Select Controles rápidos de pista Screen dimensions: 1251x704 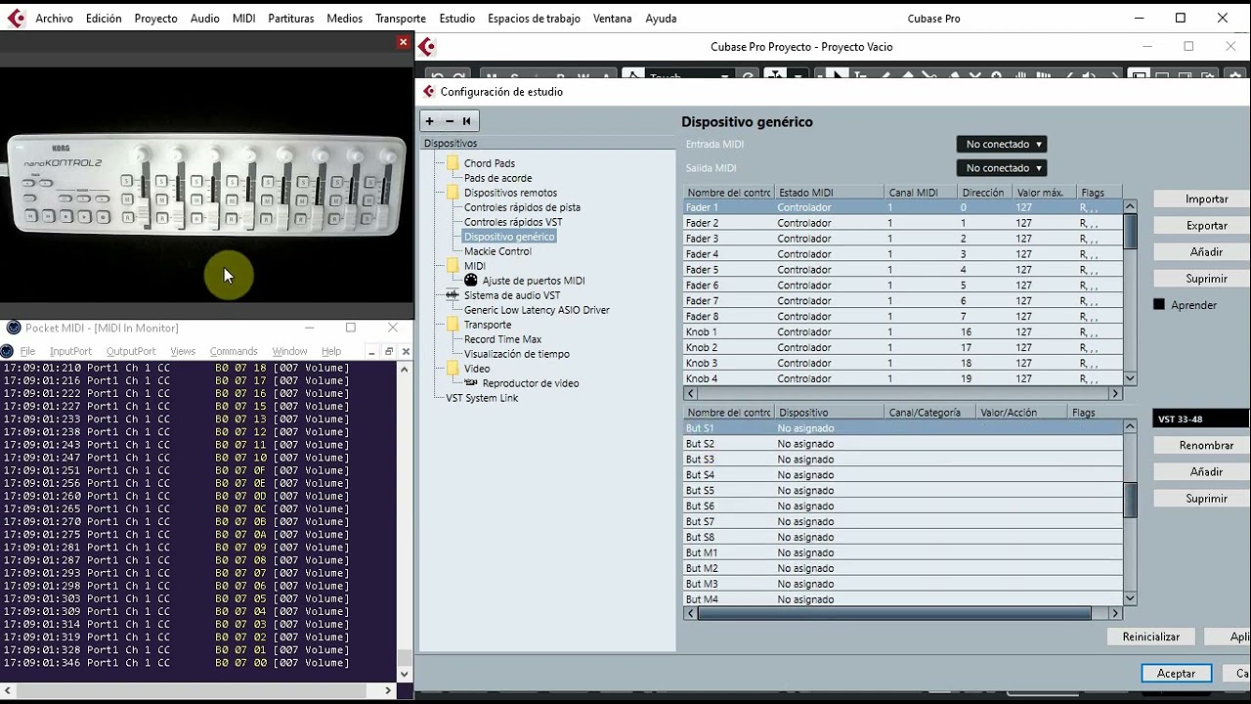tap(522, 207)
